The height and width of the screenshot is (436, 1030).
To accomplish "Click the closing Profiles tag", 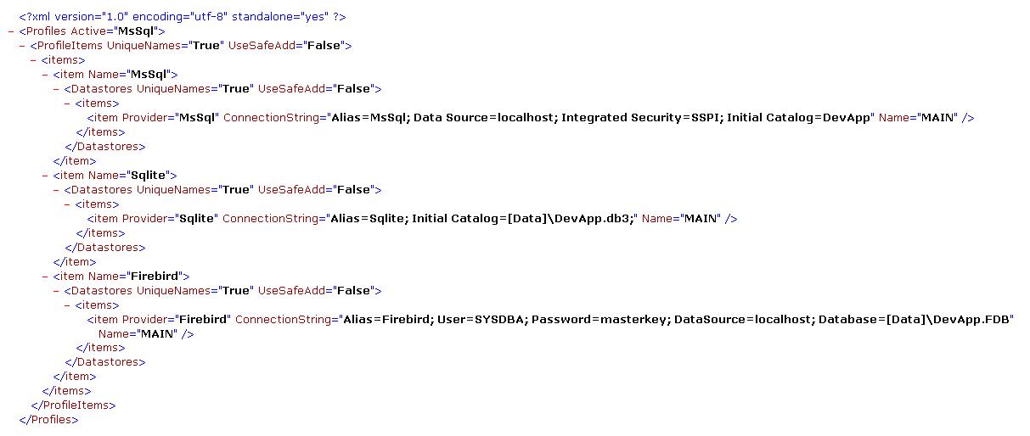I will click(x=48, y=420).
